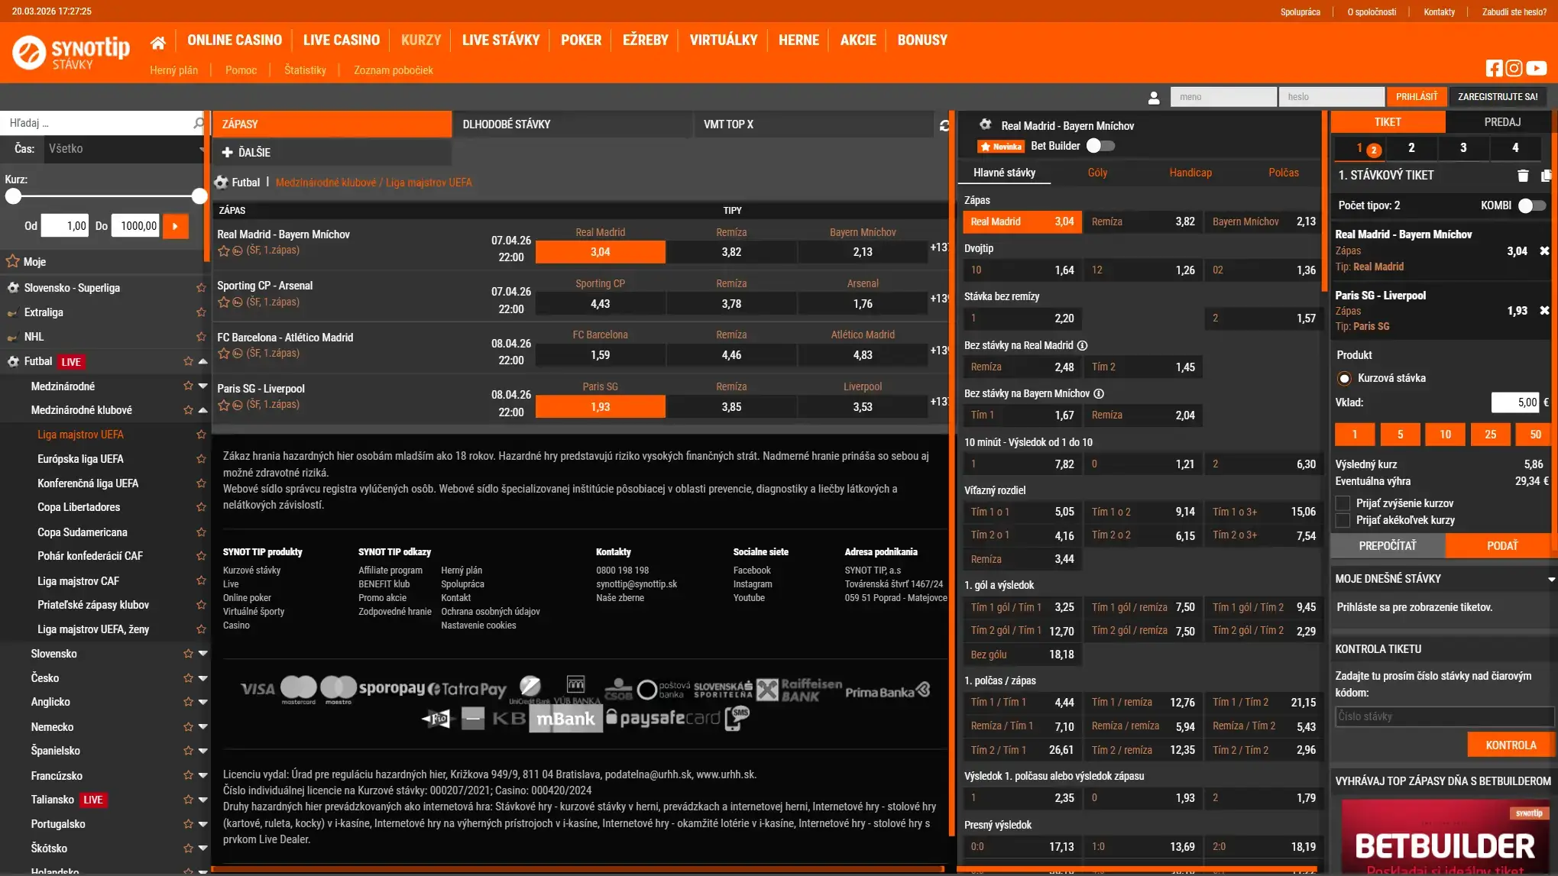Collapse the Futbal section
Viewport: 1558px width, 876px height.
(202, 360)
